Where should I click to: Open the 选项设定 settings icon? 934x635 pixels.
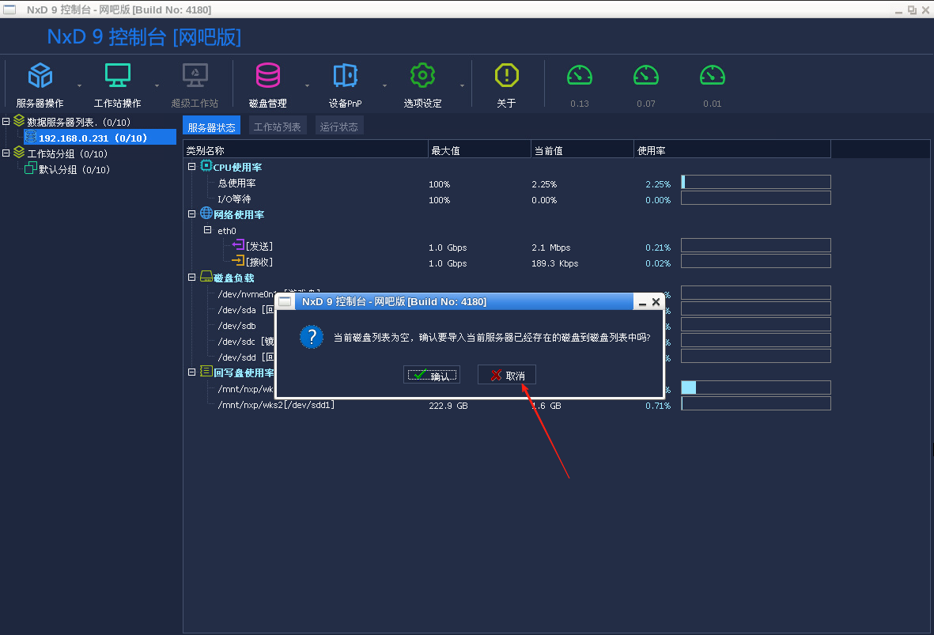tap(422, 77)
